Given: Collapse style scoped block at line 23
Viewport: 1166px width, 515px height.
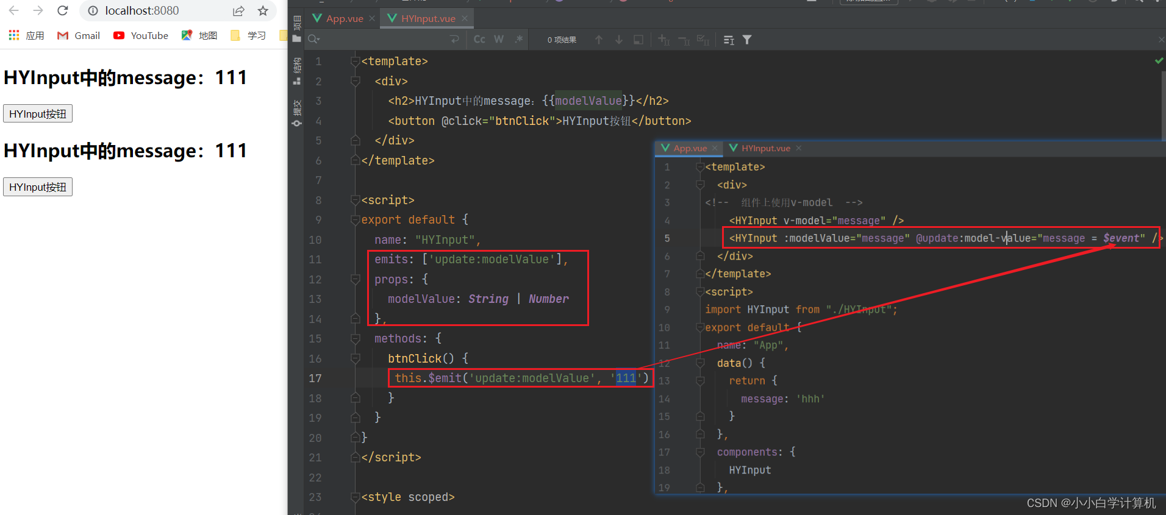Looking at the screenshot, I should click(355, 497).
